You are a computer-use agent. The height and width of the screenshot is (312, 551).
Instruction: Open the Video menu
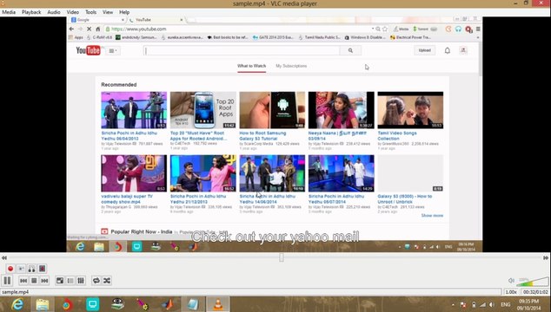[x=73, y=12]
